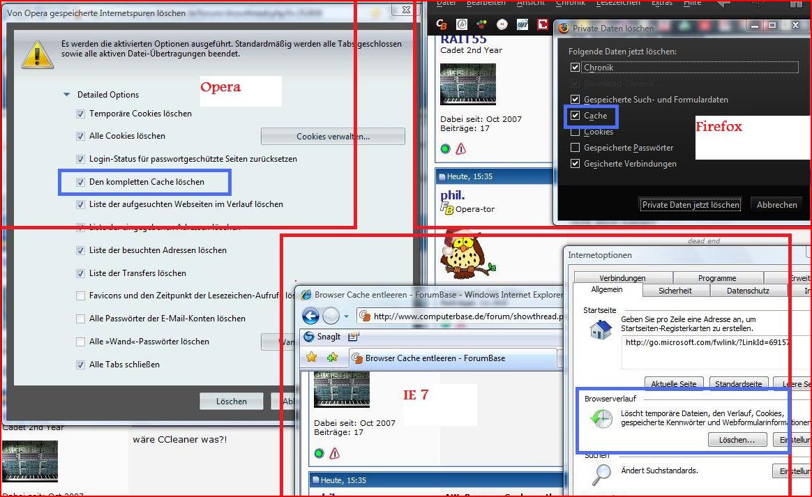Switch to the Sicherheit tab in Internetoptionen
Viewport: 812px width, 497px height.
[x=675, y=291]
